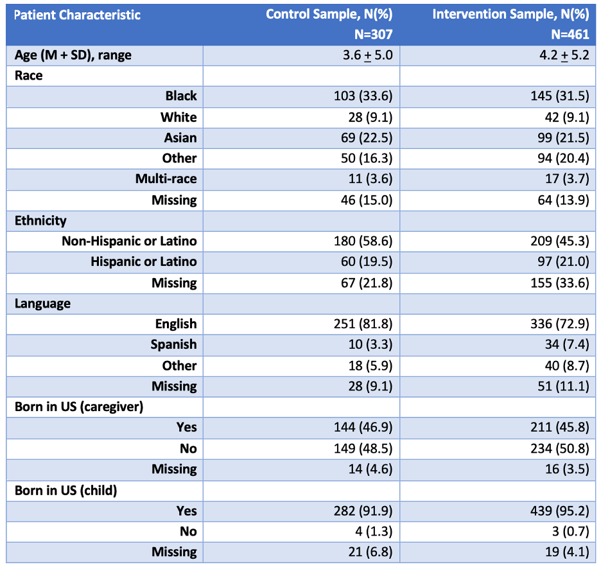Select the cell "94 (20.4)"
Image resolution: width=601 pixels, height=569 pixels.
pyautogui.click(x=563, y=159)
